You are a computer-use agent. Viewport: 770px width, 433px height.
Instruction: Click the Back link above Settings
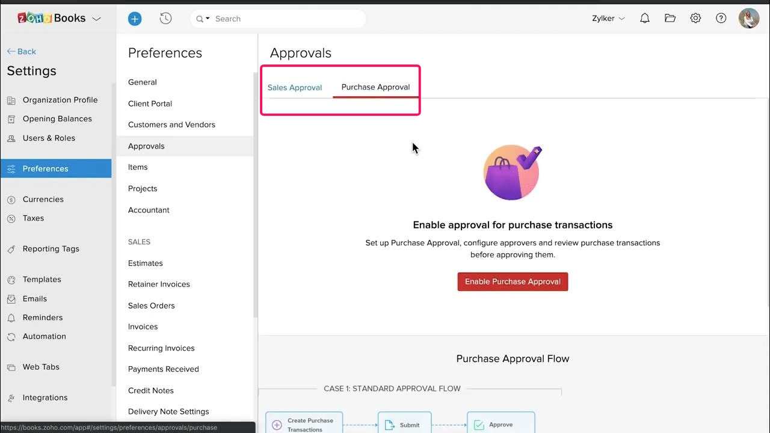click(x=21, y=51)
